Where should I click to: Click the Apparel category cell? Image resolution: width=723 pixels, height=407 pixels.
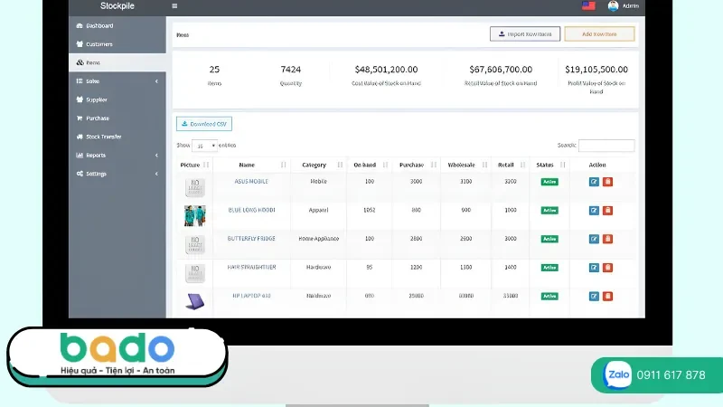319,210
